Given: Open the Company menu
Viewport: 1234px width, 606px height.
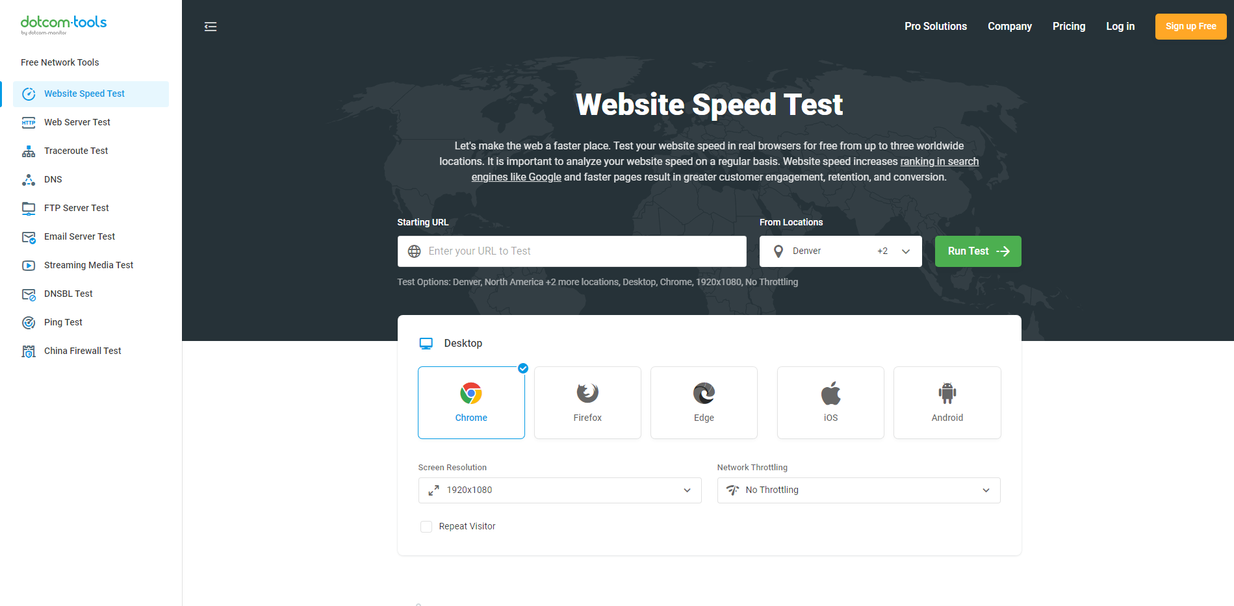Looking at the screenshot, I should pos(1010,27).
